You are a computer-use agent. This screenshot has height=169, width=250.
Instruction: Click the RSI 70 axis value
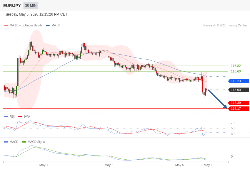(233, 123)
